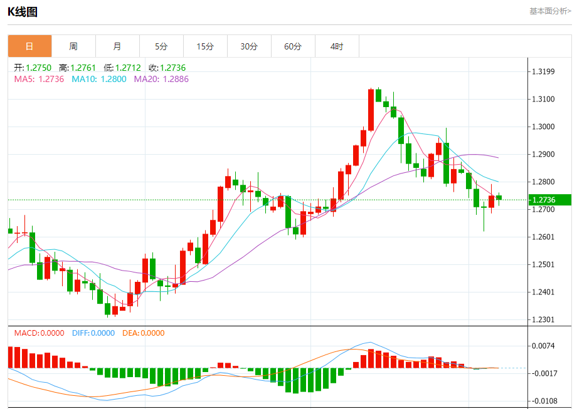Click the 1.2401 price axis label

[x=543, y=292]
